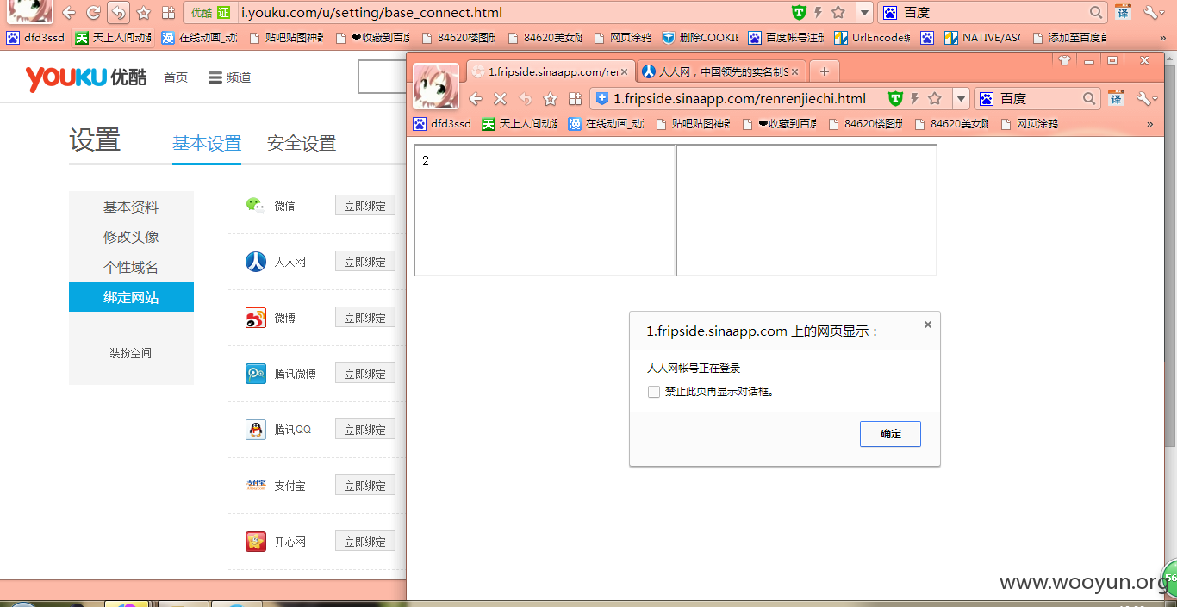
Task: Click translate icon in fripside window
Action: coord(1116,98)
